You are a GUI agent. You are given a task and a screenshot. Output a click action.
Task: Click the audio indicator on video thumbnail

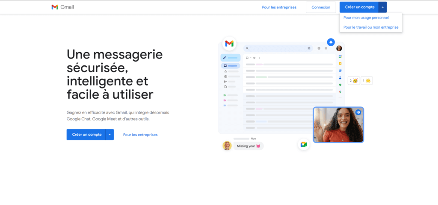pyautogui.click(x=358, y=112)
